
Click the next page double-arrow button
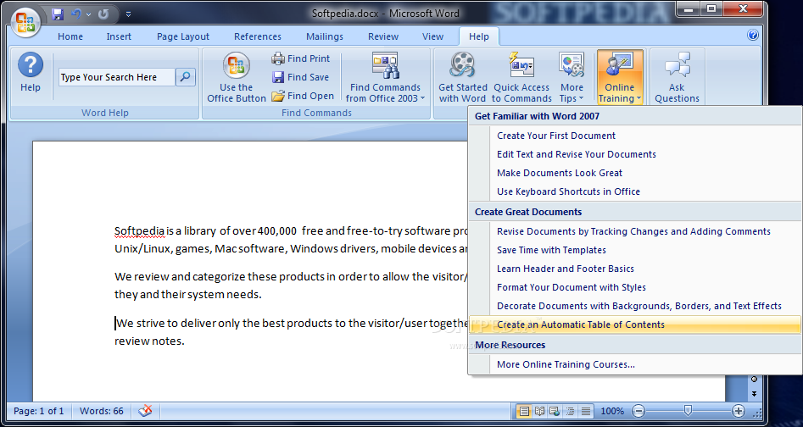coord(754,394)
